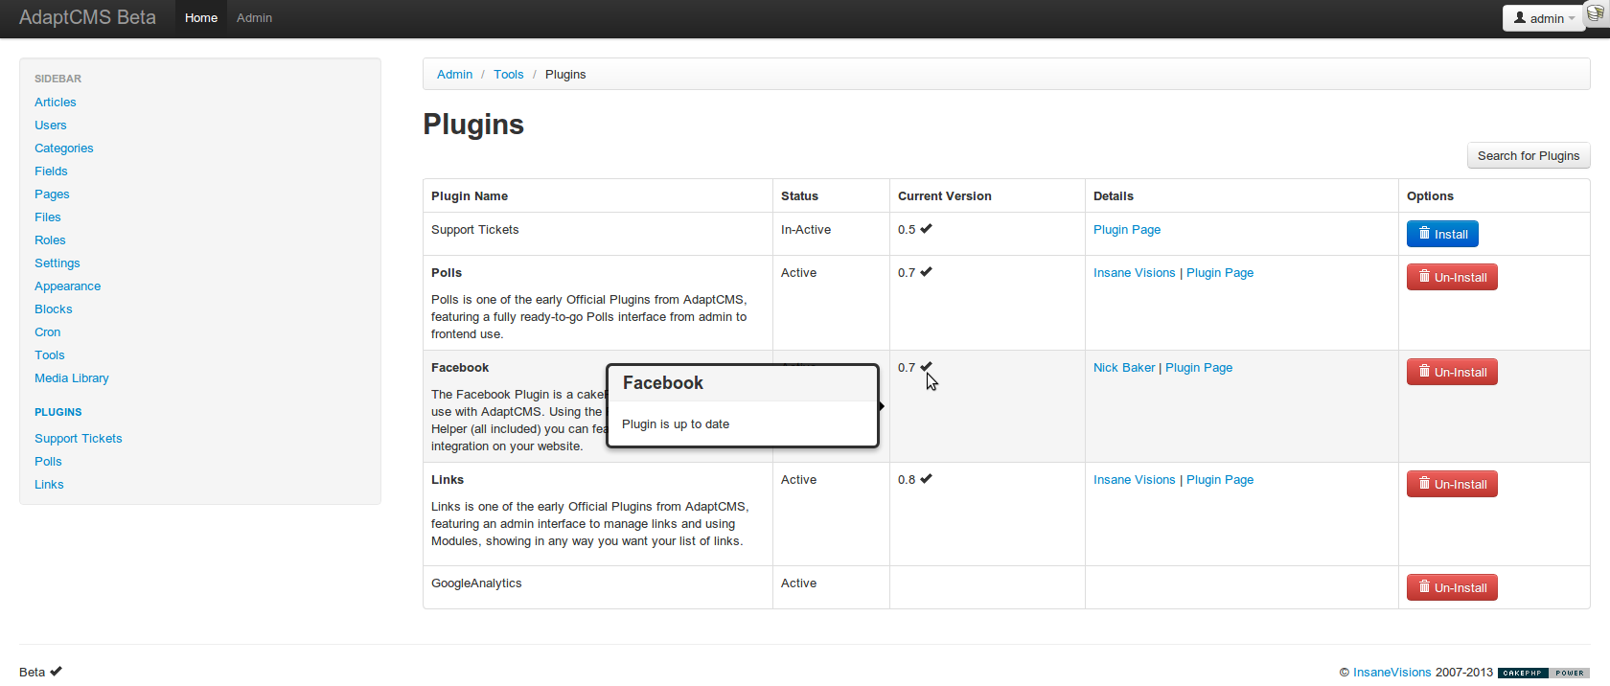Image resolution: width=1610 pixels, height=686 pixels.
Task: Click the checkmark icon beside version 0.5
Action: pyautogui.click(x=926, y=229)
